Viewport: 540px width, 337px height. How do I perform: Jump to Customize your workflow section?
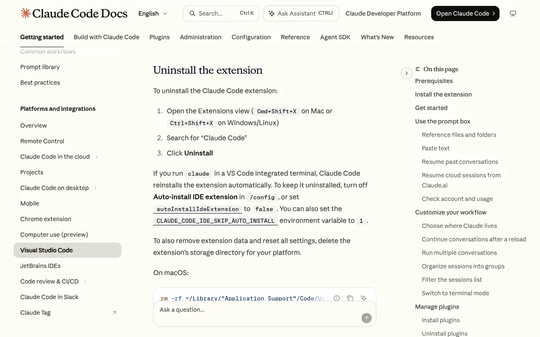pyautogui.click(x=451, y=212)
